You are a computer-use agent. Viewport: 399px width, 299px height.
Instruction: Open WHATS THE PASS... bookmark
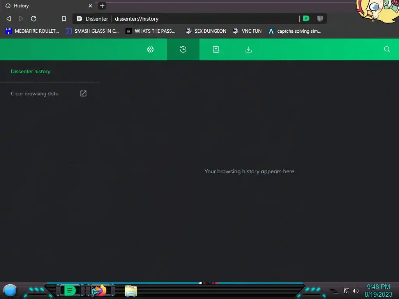(x=150, y=31)
